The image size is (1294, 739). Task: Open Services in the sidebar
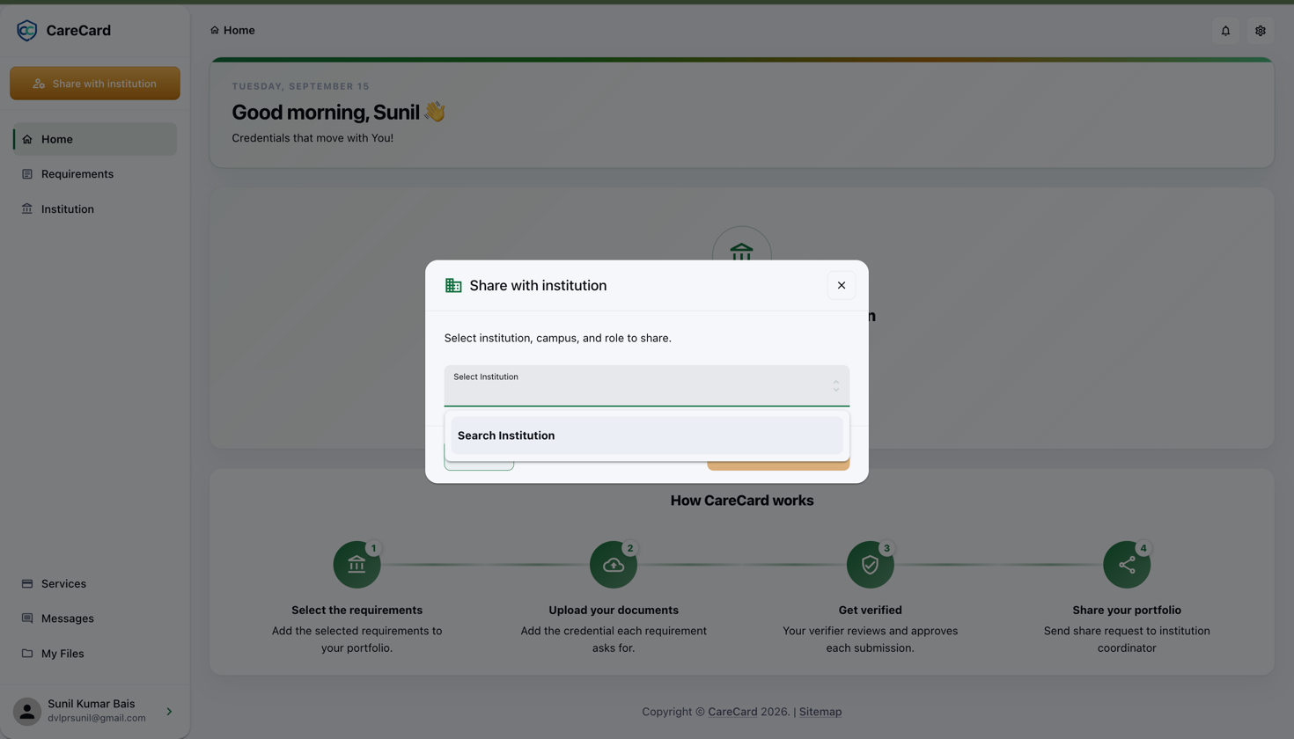95,583
